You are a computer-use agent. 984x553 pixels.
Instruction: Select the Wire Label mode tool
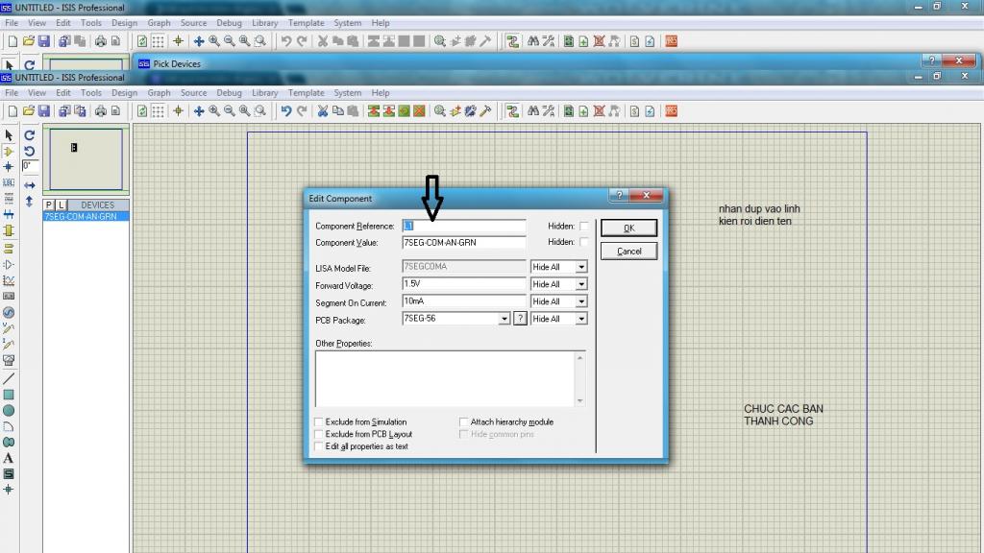[x=8, y=182]
